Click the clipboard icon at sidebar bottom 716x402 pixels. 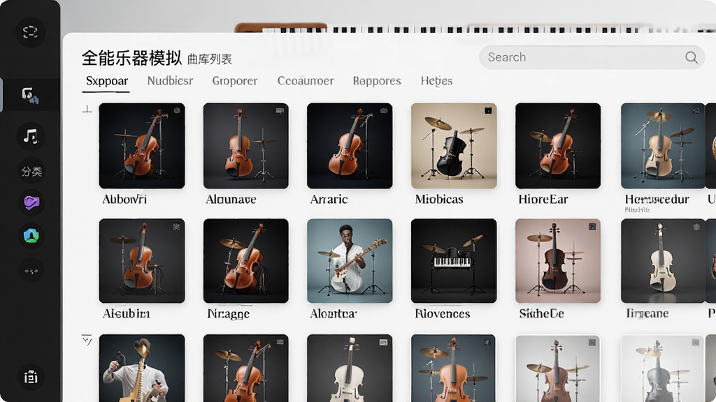pos(31,377)
